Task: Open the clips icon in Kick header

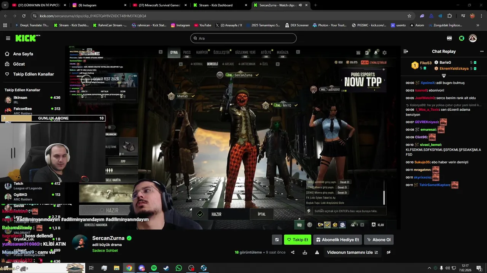Action: [x=449, y=38]
